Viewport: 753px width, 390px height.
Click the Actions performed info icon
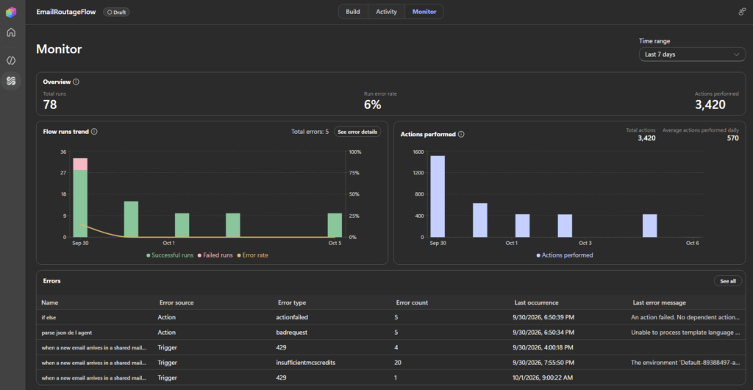[x=461, y=135]
